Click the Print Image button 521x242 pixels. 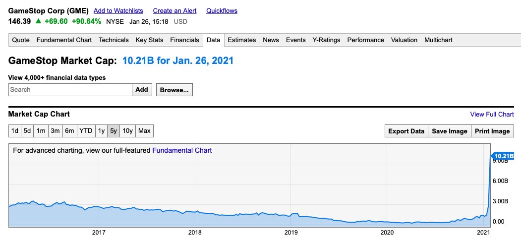(x=492, y=131)
